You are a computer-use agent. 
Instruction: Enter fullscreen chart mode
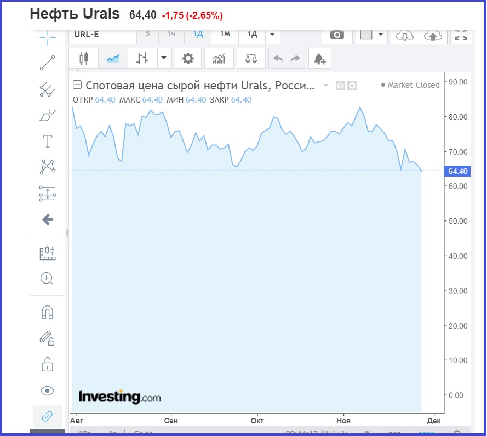461,35
